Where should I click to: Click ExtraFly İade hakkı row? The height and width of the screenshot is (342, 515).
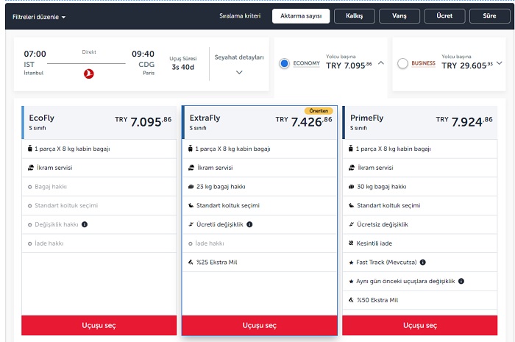click(260, 243)
